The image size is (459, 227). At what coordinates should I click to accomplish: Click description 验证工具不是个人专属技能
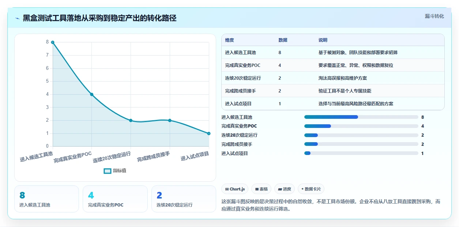point(345,91)
